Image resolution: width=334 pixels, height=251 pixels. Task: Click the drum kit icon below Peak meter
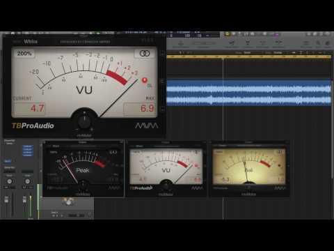click(x=68, y=202)
